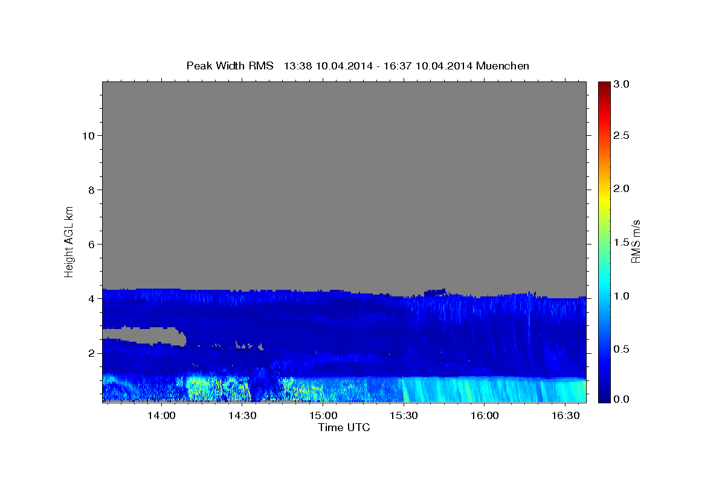Click the colorbar value 1.5

622,242
